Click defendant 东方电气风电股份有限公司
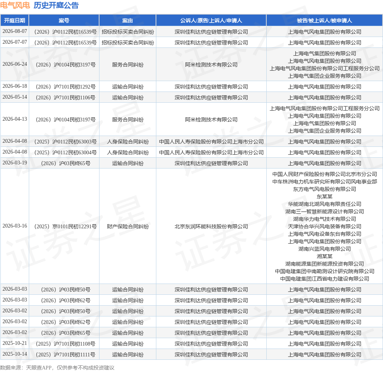Image resolution: width=383 pixels, height=371 pixels. click(325, 189)
